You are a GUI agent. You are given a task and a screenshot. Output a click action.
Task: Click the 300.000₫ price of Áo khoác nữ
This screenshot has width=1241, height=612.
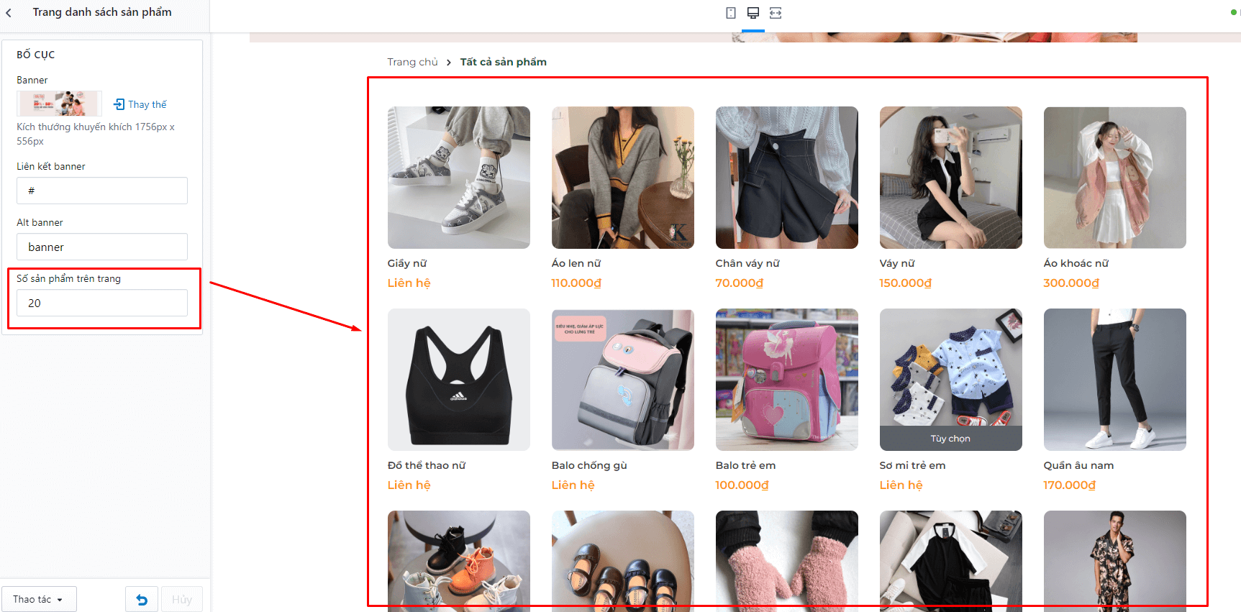click(x=1071, y=283)
